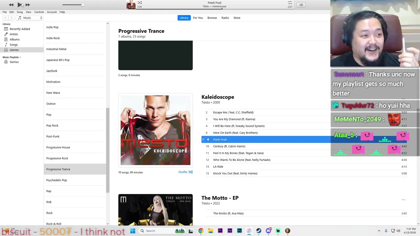Select the Progressive House genre
Image resolution: width=420 pixels, height=236 pixels.
tap(58, 147)
